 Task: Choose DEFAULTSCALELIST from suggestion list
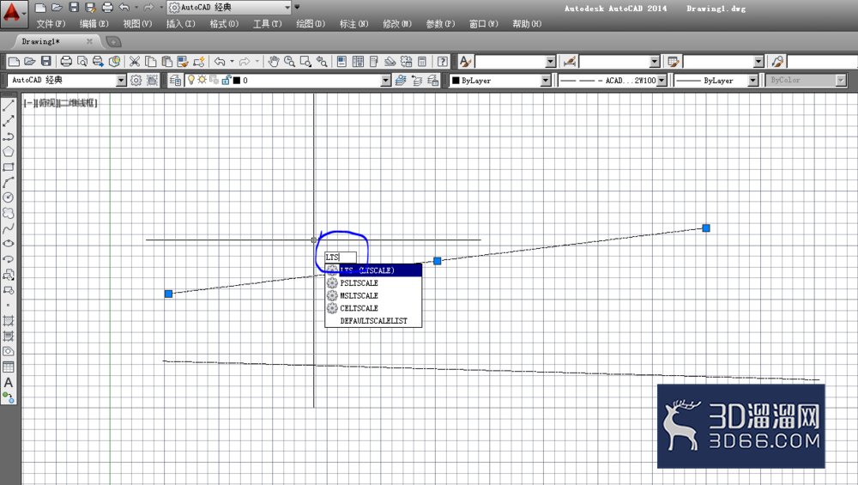tap(373, 321)
